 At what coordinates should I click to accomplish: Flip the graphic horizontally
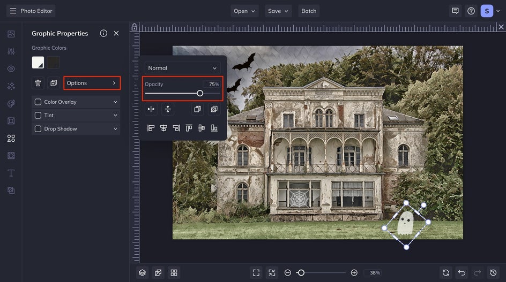151,109
